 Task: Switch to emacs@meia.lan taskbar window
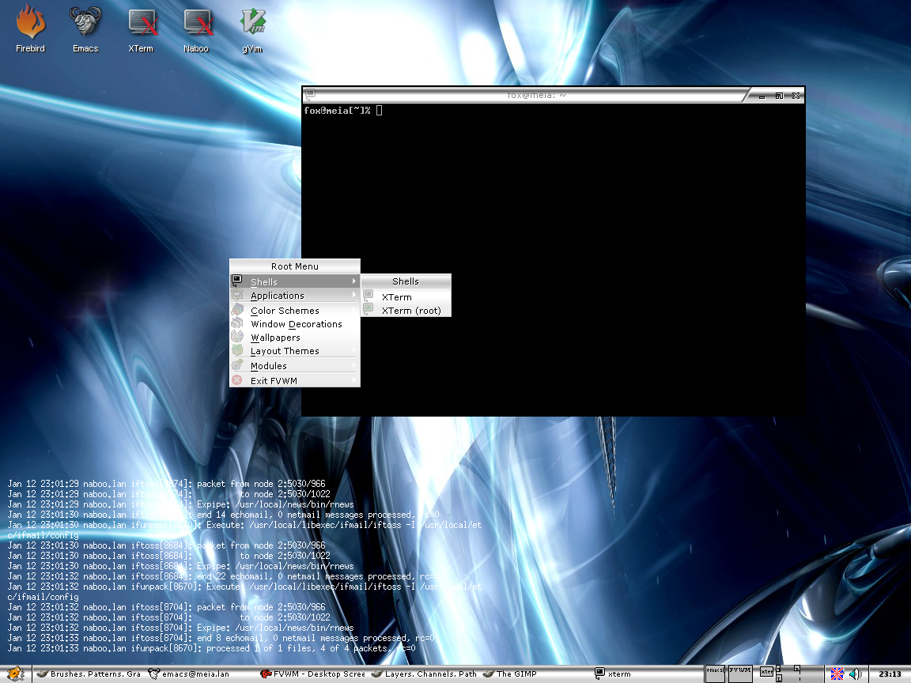[190, 674]
